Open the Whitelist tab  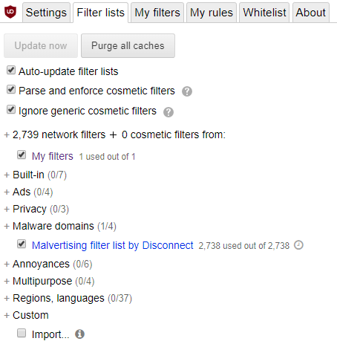[264, 13]
